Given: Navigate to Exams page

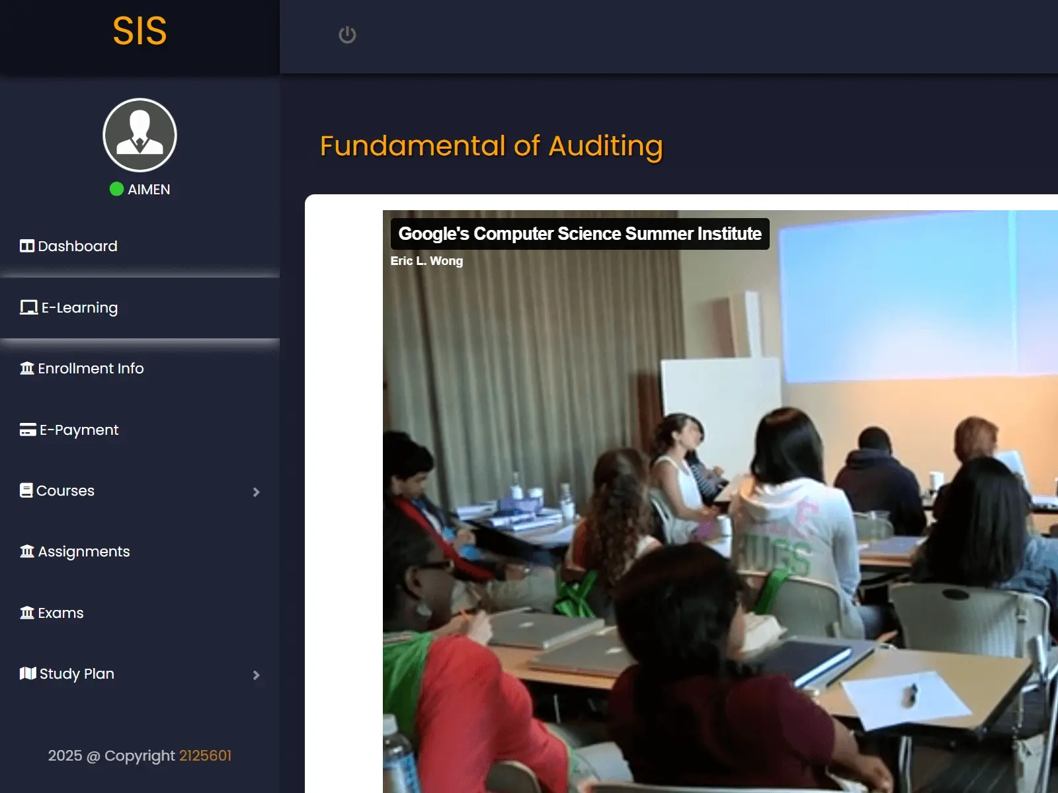Looking at the screenshot, I should point(140,613).
